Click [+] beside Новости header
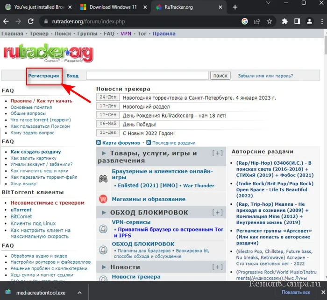This screenshot has width=327, height=300. tap(217, 267)
